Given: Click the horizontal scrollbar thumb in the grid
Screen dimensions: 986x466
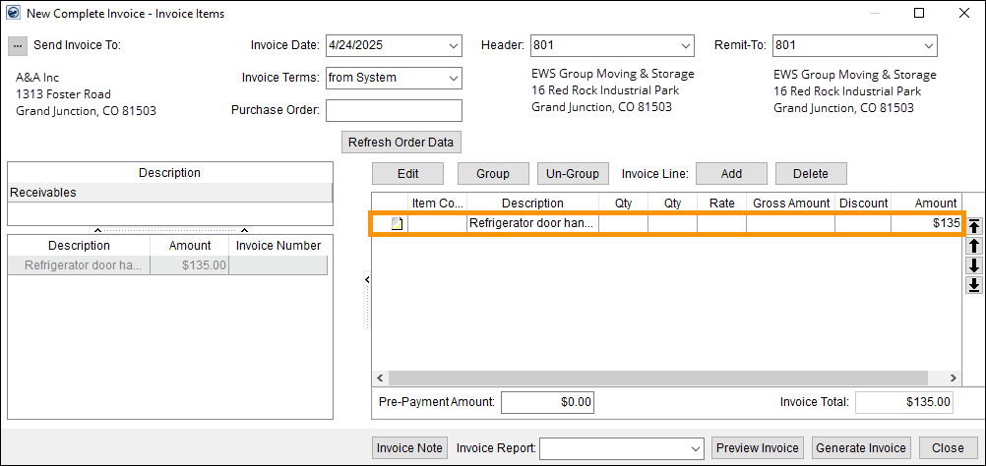Looking at the screenshot, I should click(657, 379).
